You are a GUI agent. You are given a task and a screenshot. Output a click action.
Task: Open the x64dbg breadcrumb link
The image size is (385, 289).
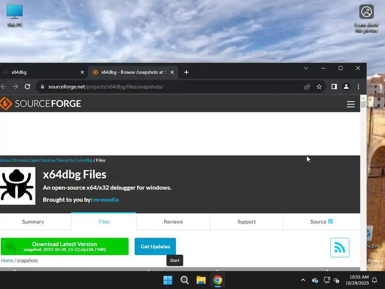coord(85,160)
